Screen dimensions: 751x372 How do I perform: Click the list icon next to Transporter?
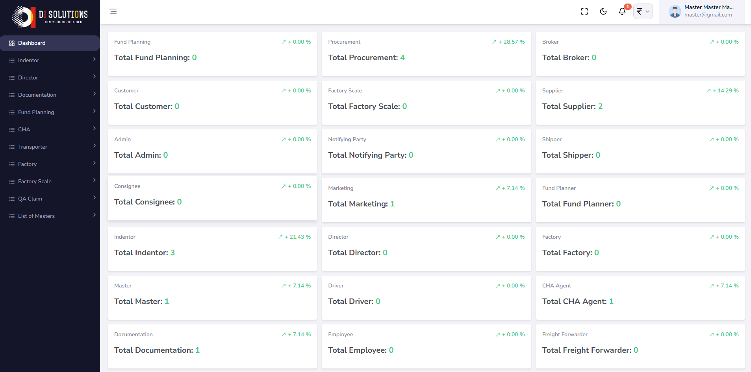pos(12,147)
